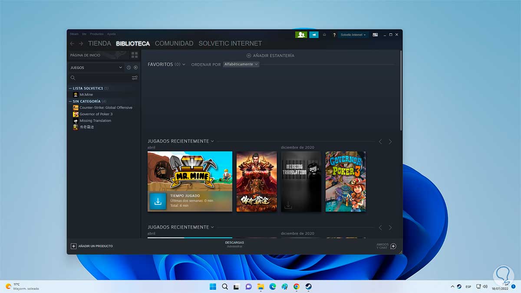Select Counter-Strike: Global Offensive in list
Image resolution: width=521 pixels, height=293 pixels.
click(x=106, y=108)
